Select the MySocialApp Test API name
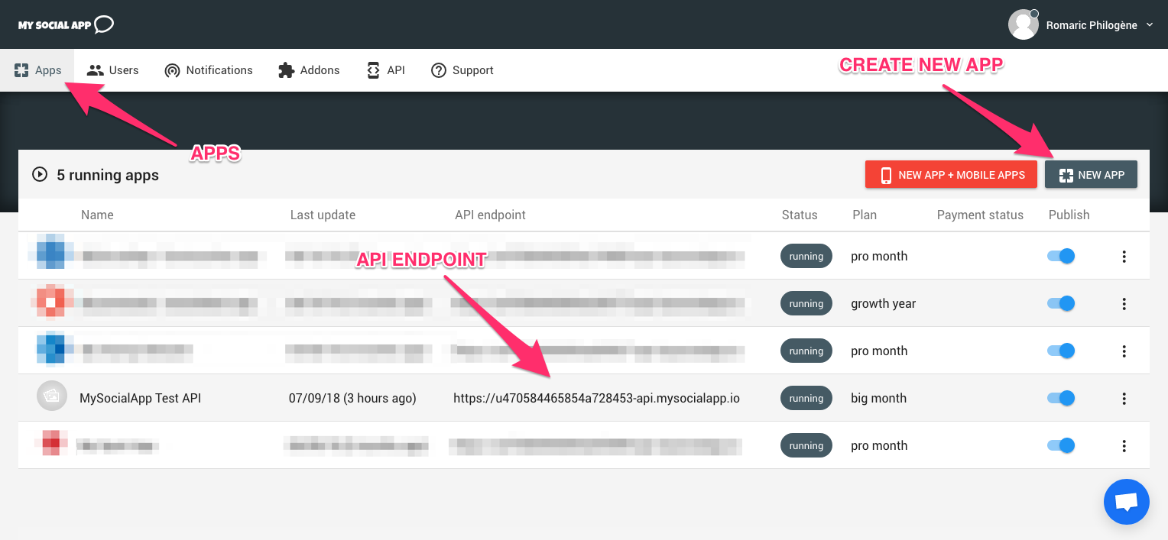 140,398
